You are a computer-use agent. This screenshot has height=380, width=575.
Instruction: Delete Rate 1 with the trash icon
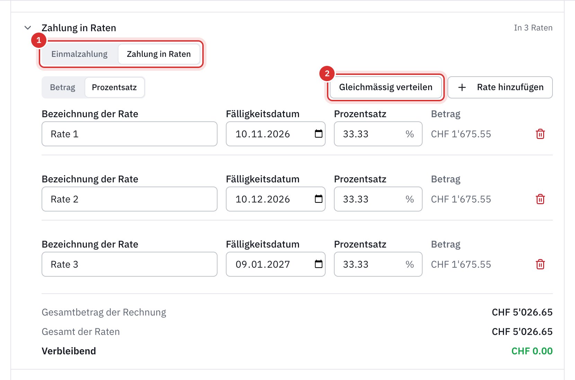[540, 134]
